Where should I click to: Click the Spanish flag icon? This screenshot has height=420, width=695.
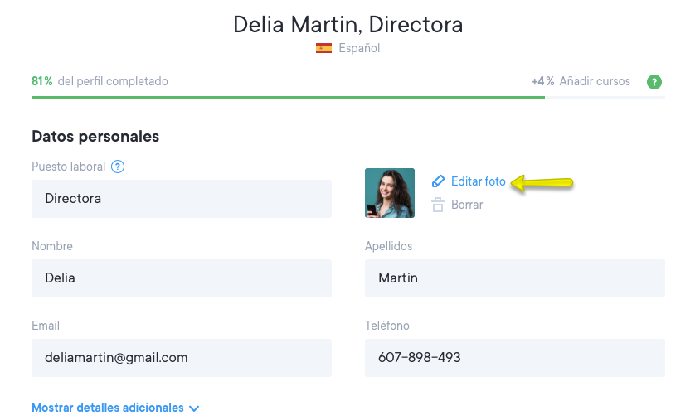coord(323,49)
